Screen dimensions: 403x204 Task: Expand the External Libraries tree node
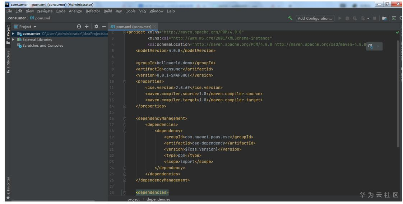pyautogui.click(x=13, y=40)
